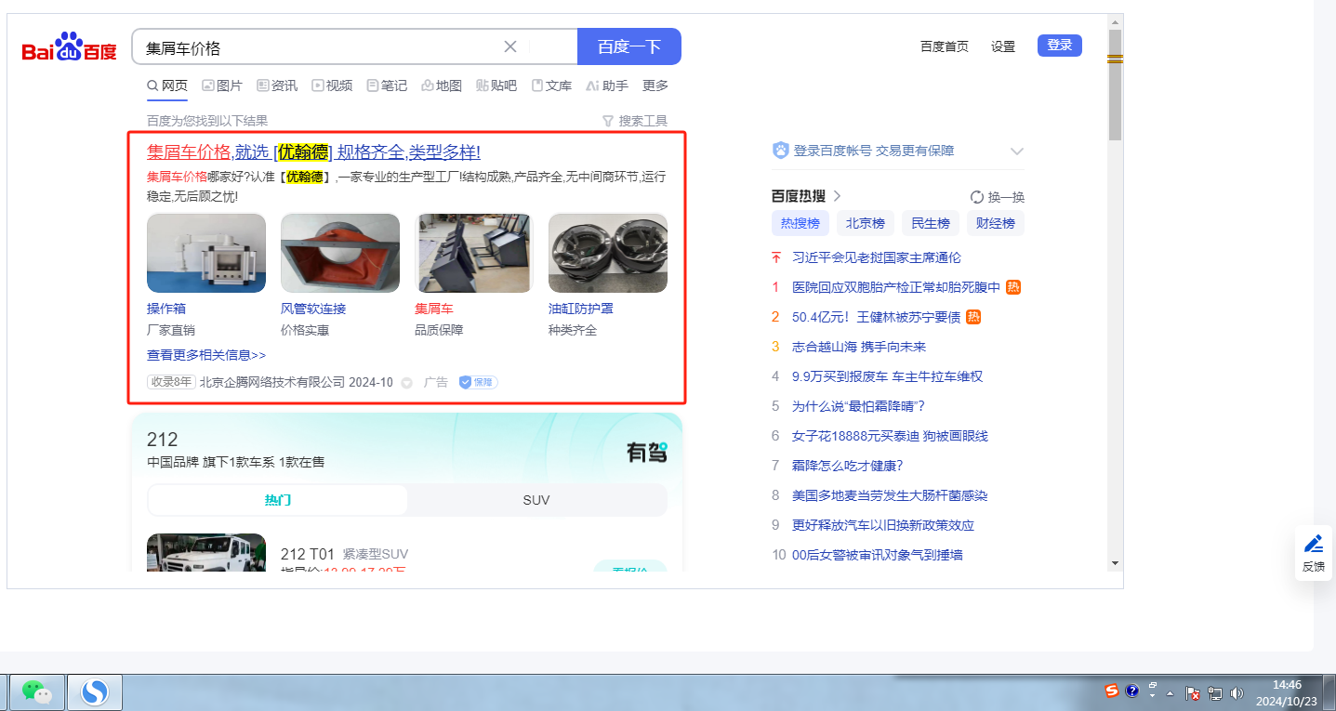Open the 风管软连接 link
The width and height of the screenshot is (1336, 711).
click(x=313, y=309)
